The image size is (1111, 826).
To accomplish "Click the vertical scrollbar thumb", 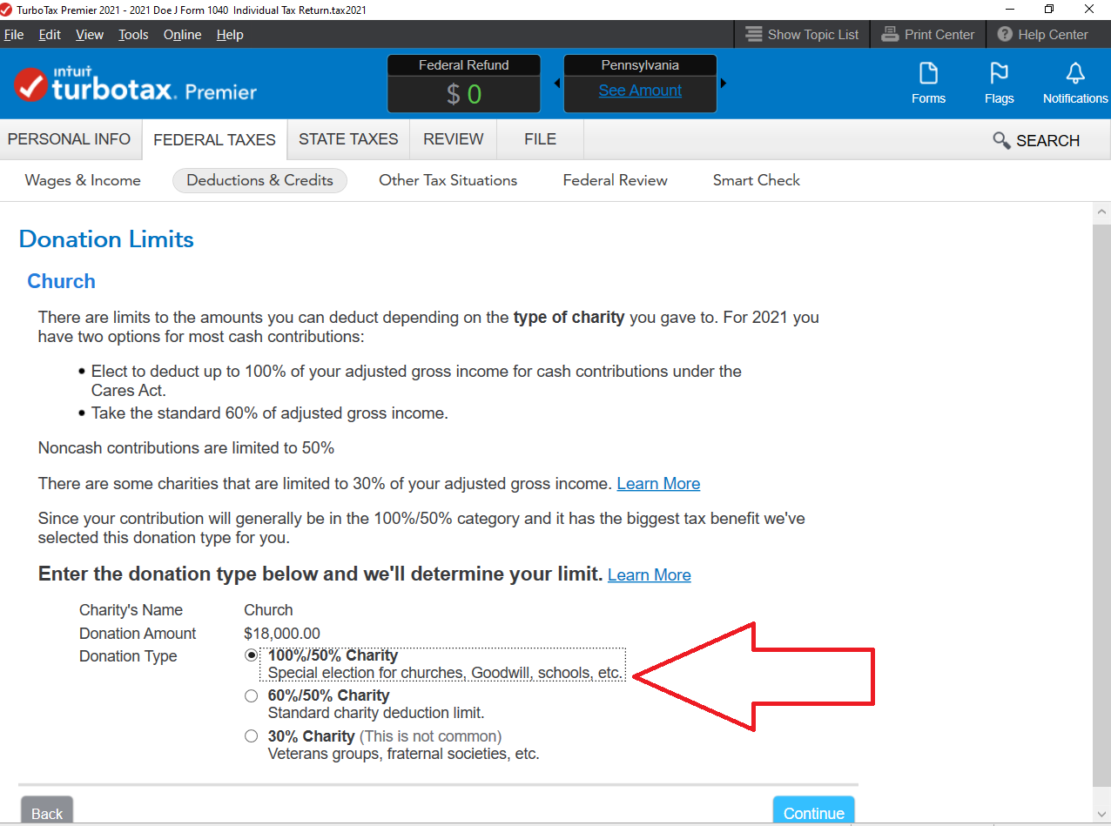I will click(x=1101, y=505).
